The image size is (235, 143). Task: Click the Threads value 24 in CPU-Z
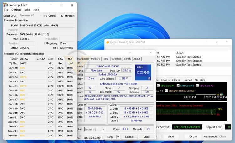[x=149, y=129]
